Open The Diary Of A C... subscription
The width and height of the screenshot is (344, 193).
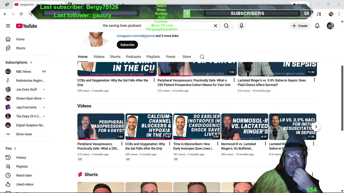point(26,116)
